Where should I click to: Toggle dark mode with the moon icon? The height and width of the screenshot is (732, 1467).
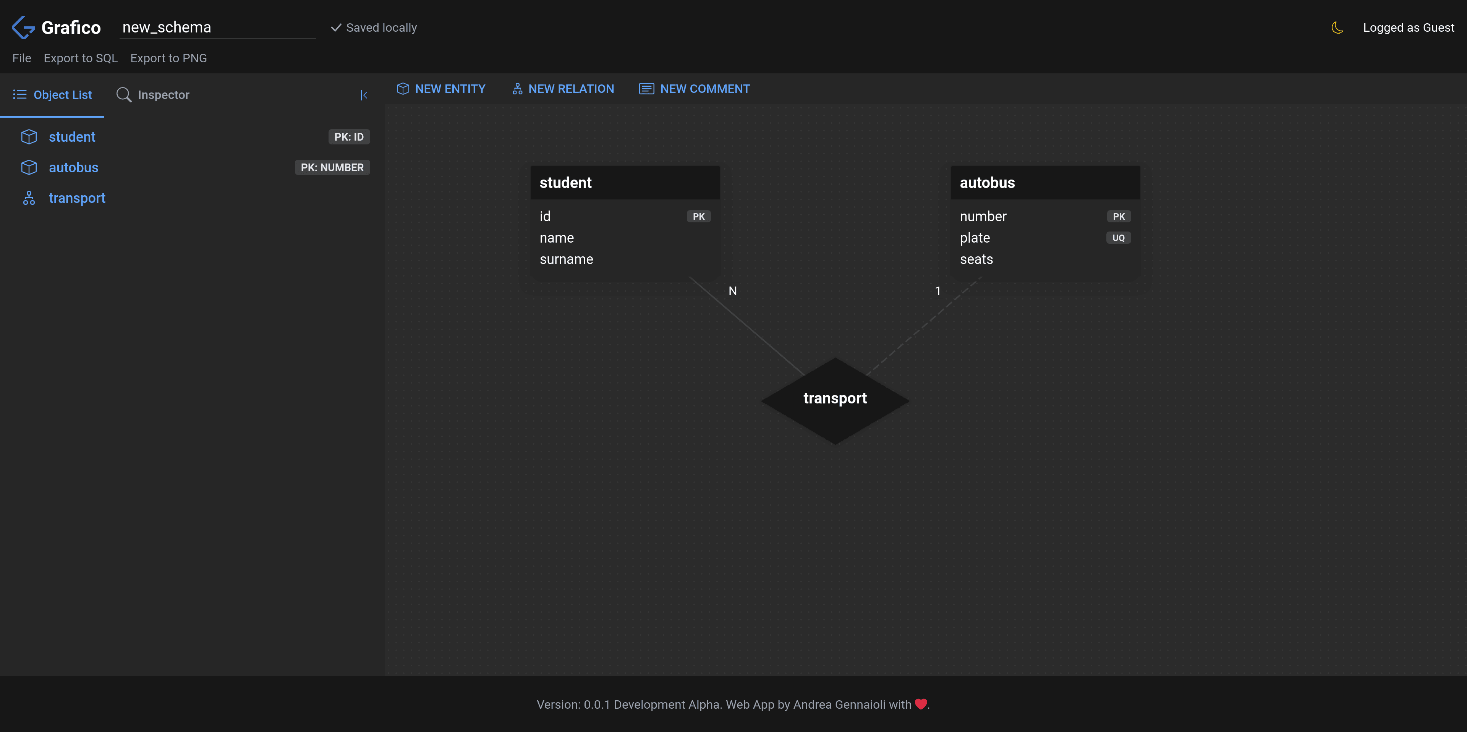[x=1337, y=27]
